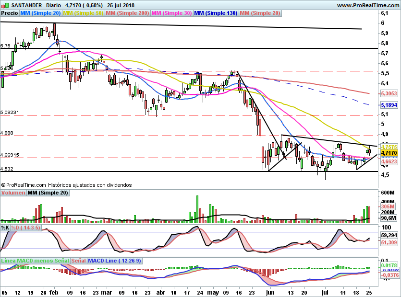The height and width of the screenshot is (297, 401).
Task: Click the 51,309 stochastic value tag
Action: (x=389, y=242)
